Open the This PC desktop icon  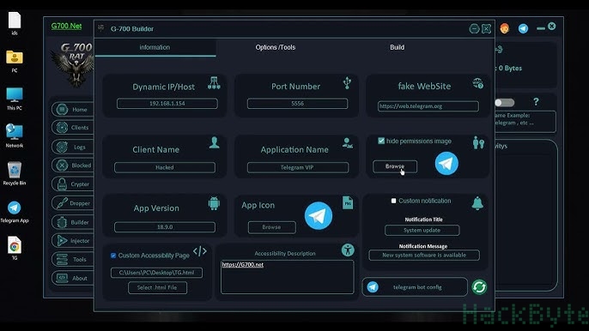[x=15, y=99]
